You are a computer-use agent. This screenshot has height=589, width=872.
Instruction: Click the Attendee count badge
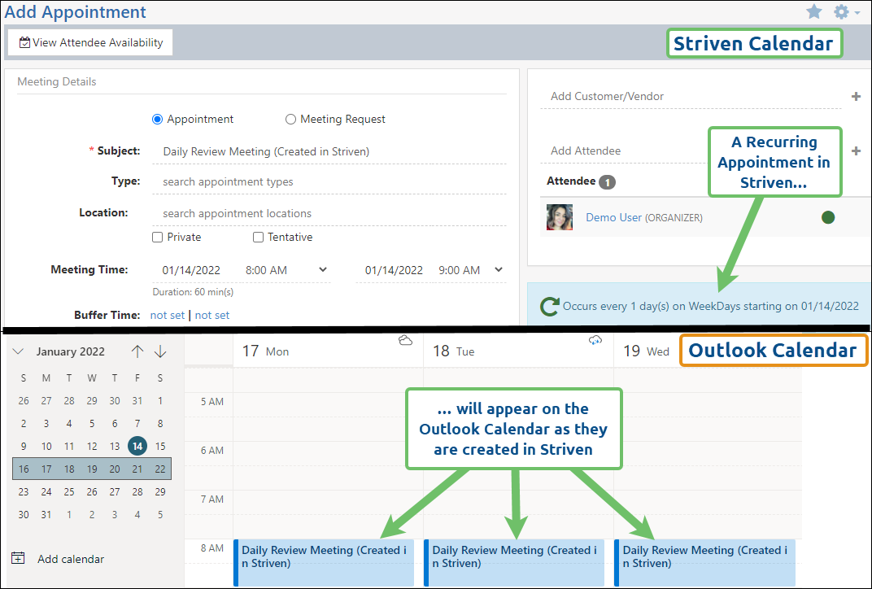tap(608, 182)
